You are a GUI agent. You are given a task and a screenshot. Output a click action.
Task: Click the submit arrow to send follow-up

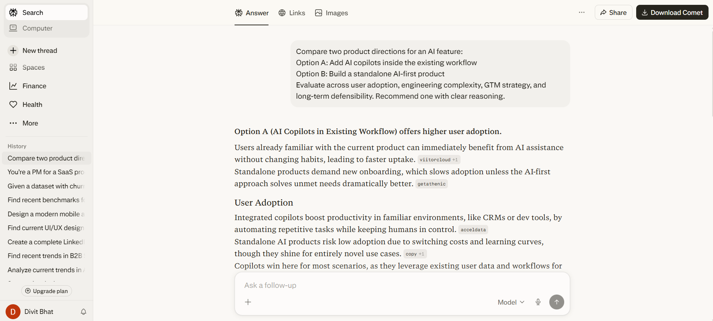click(556, 302)
